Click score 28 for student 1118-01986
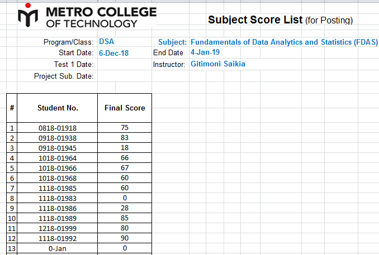 point(125,208)
